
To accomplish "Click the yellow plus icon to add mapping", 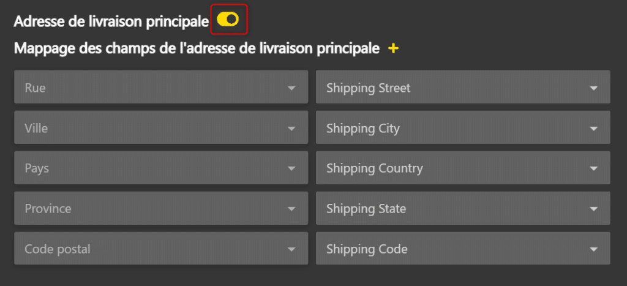I will (x=394, y=48).
